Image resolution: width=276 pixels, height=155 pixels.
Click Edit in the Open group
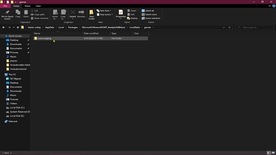[x=131, y=14]
